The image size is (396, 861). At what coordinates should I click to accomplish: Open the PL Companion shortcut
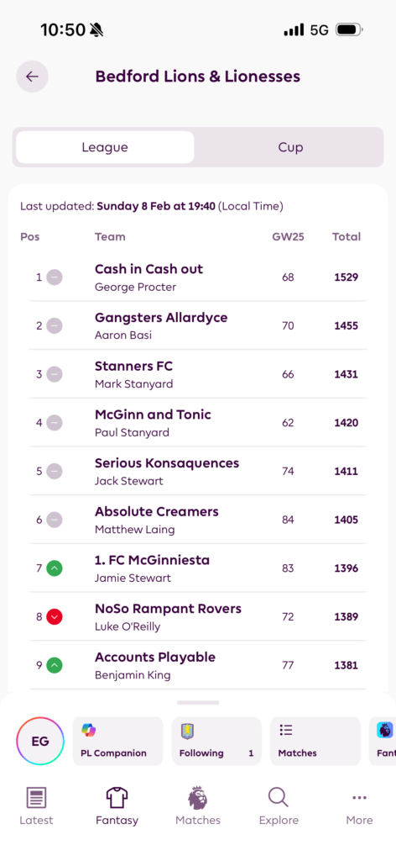click(117, 742)
